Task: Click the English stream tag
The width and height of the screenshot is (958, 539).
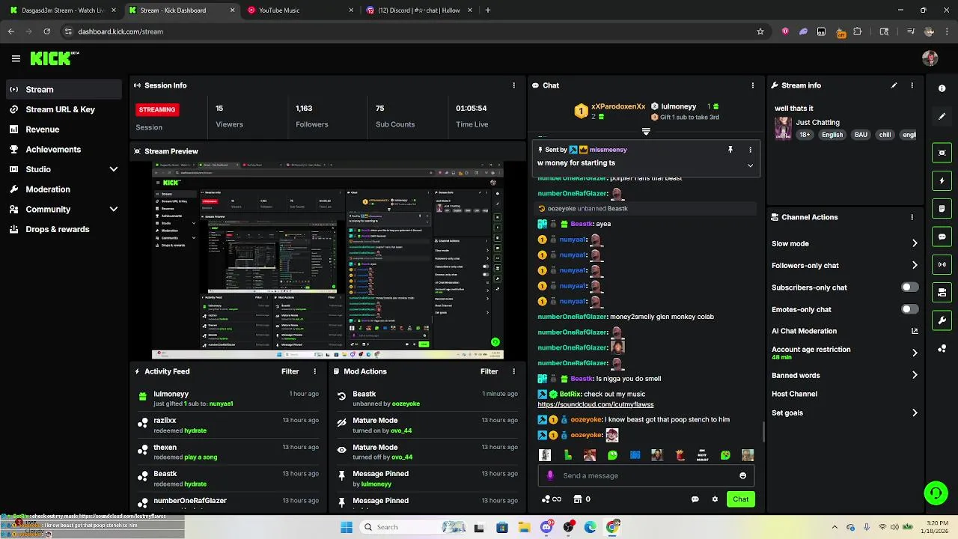Action: [x=832, y=135]
